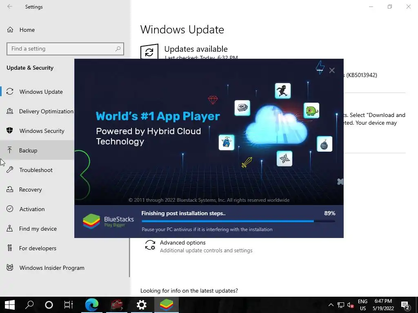Click the Activation checkmark icon
Screen dimensions: 418x313
click(10, 209)
